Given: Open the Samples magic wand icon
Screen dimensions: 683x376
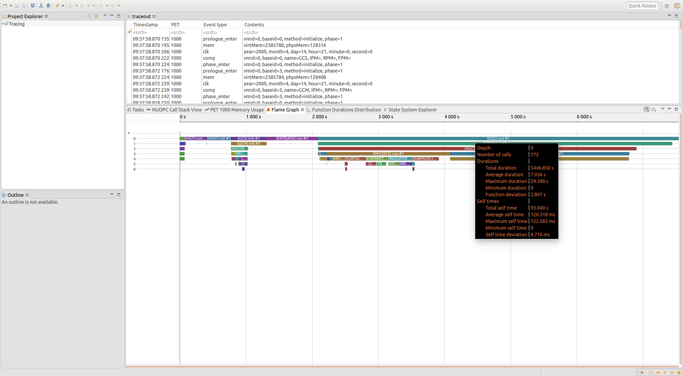Looking at the screenshot, I should pos(665,373).
